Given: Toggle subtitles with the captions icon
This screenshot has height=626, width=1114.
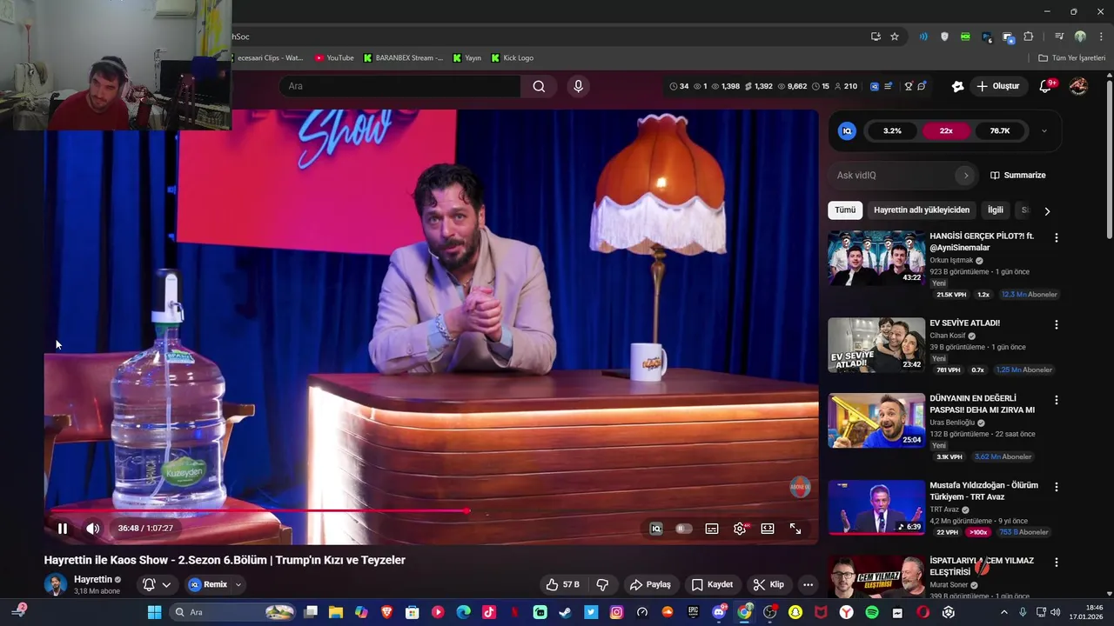Looking at the screenshot, I should (712, 529).
